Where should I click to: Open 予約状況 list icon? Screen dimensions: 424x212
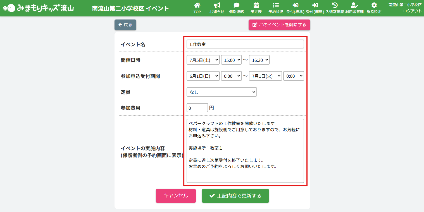276,5
